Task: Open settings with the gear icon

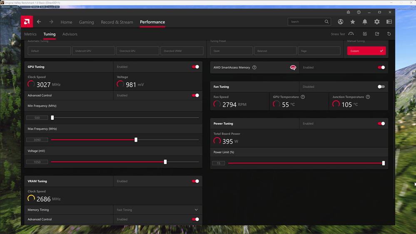Action: coord(377,22)
